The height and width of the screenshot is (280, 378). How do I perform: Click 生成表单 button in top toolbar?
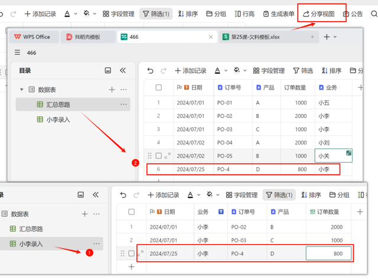click(279, 14)
